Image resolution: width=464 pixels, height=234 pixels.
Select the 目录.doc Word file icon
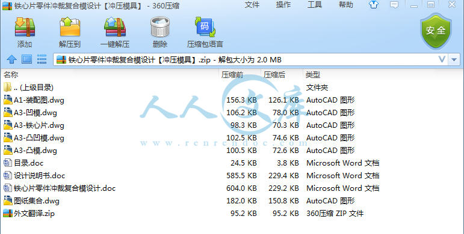[x=8, y=163]
